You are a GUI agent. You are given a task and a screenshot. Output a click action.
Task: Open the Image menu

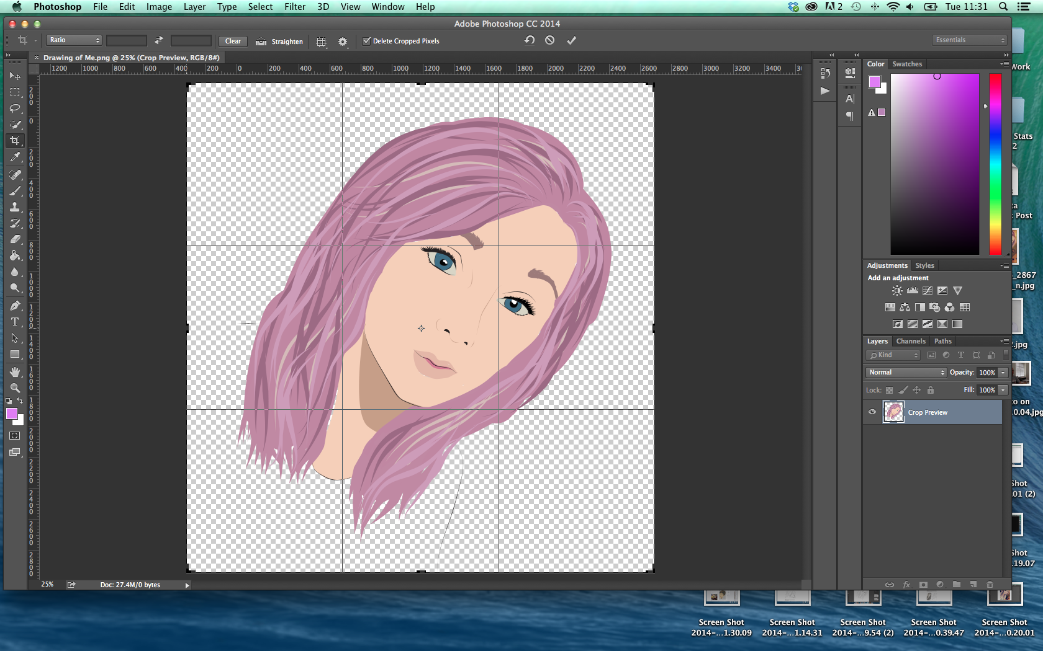pyautogui.click(x=159, y=7)
